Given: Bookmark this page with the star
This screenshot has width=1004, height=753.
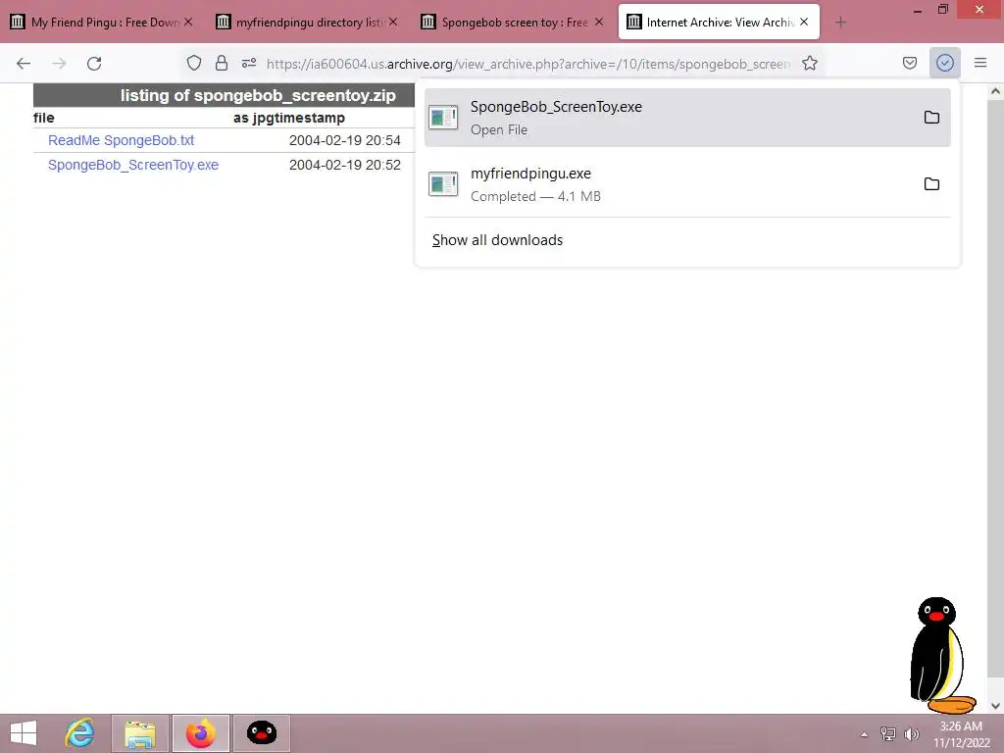Looking at the screenshot, I should 810,63.
